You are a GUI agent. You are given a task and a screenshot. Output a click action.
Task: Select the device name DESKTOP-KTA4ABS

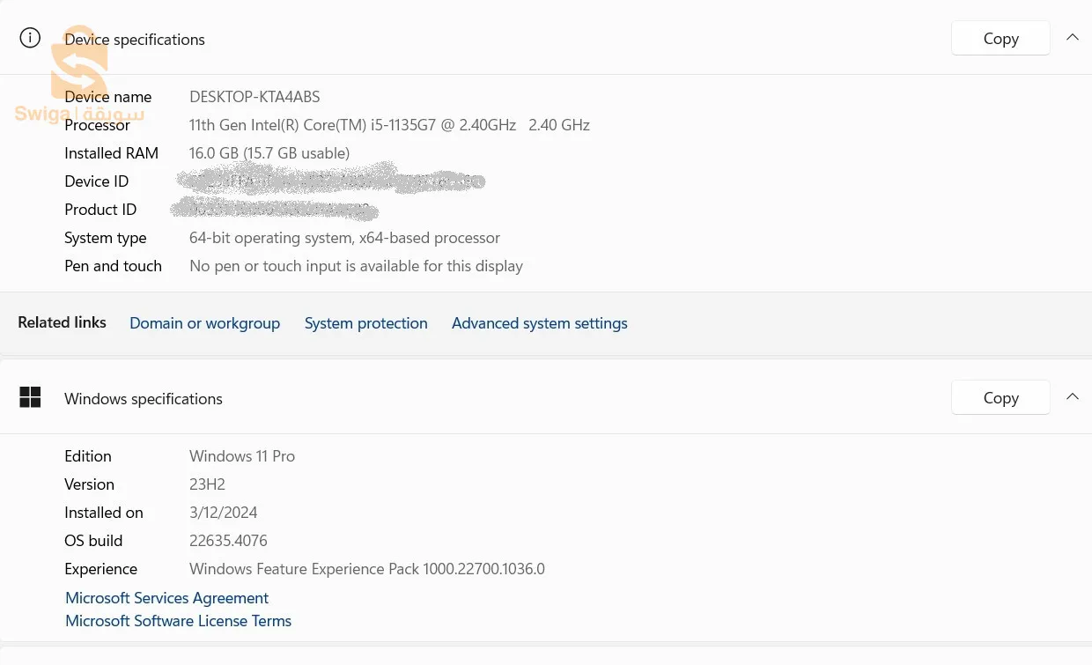(x=255, y=96)
